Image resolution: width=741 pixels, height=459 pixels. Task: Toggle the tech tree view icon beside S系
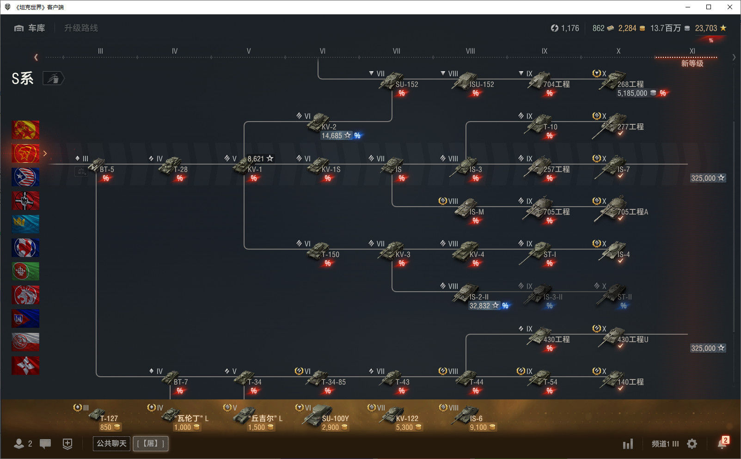pyautogui.click(x=54, y=79)
